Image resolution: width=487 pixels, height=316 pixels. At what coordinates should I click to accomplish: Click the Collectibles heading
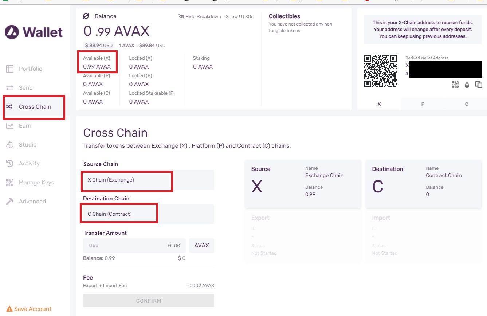coord(284,16)
